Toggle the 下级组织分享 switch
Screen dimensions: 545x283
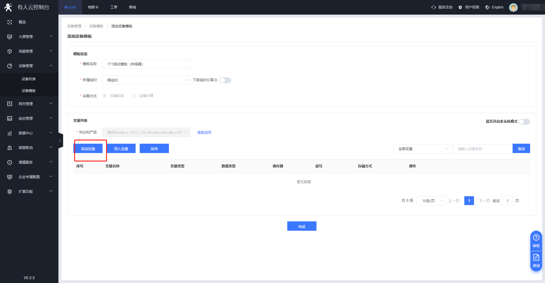[x=225, y=80]
